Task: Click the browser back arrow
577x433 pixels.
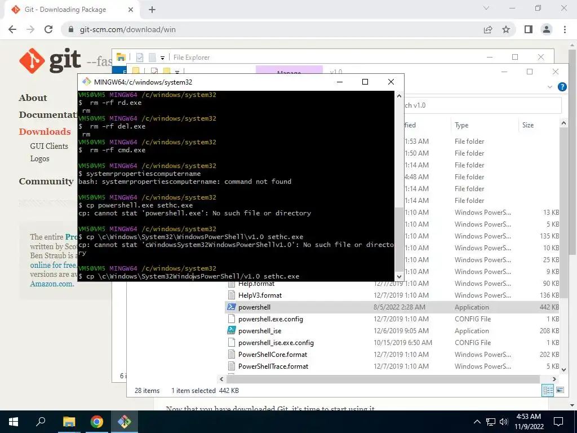Action: click(x=12, y=29)
